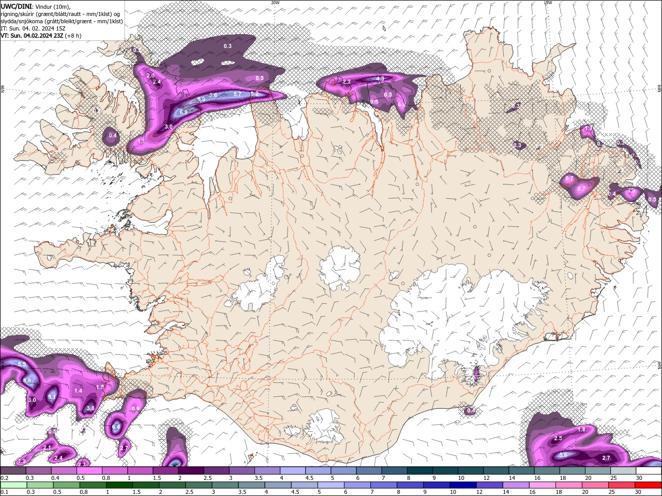Select upper legend lavender swatch 4–4.5
Screen dimensions: 662x496
pos(292,470)
